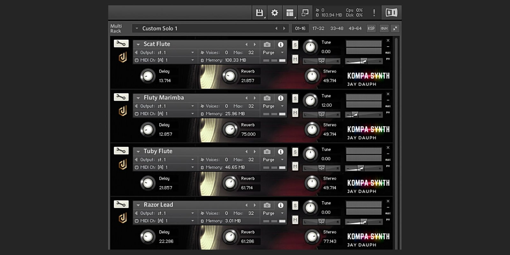510x255 pixels.
Task: Click the minimize view windows icon
Action: (305, 13)
